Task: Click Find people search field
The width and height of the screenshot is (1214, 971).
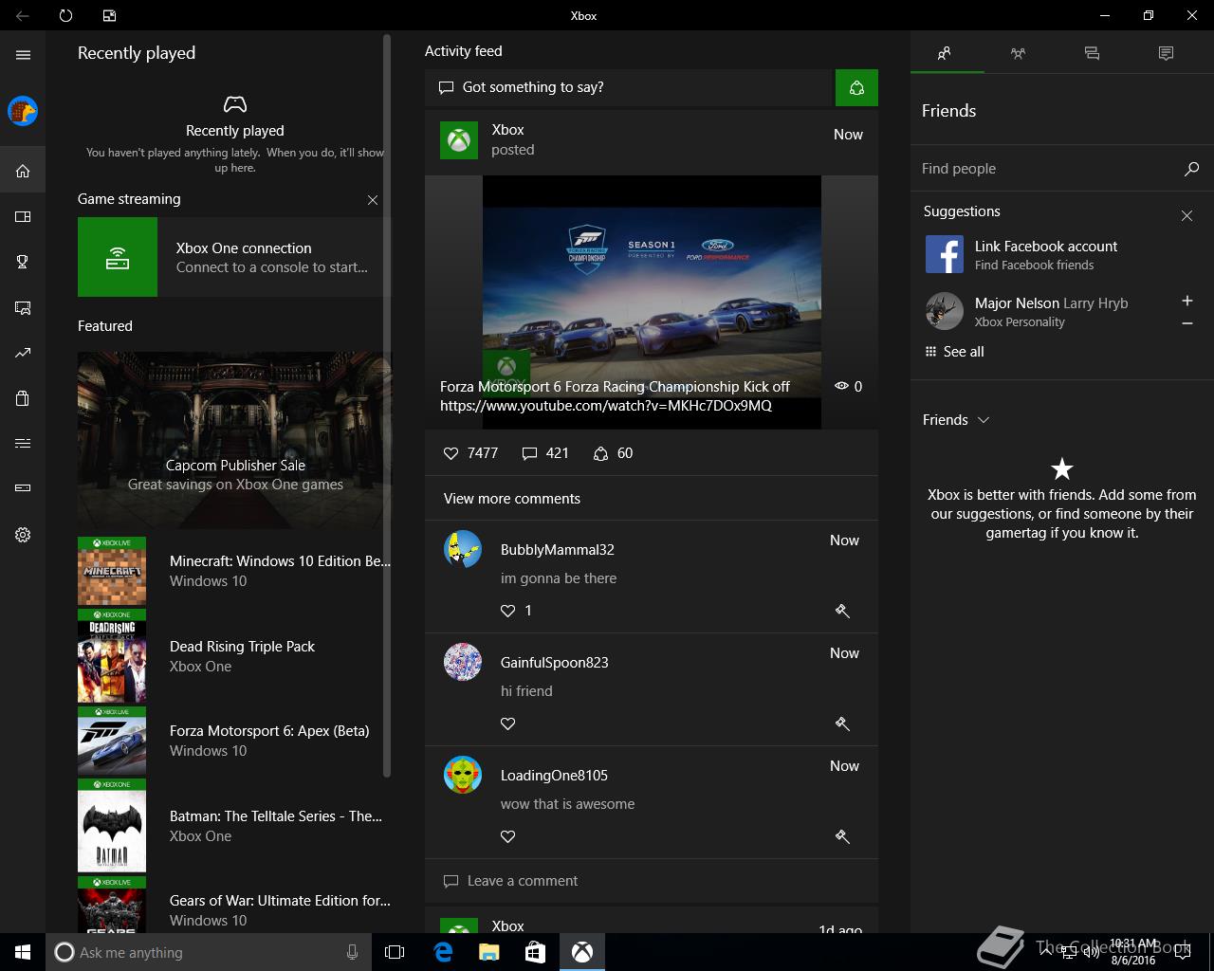Action: click(x=1048, y=169)
